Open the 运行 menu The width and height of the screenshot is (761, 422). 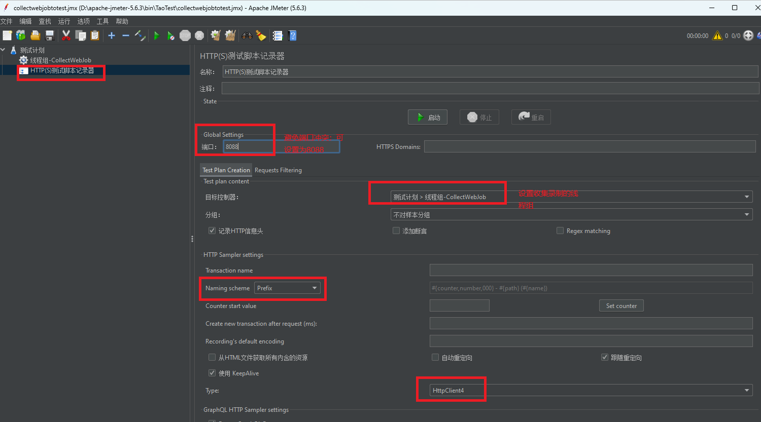coord(64,21)
